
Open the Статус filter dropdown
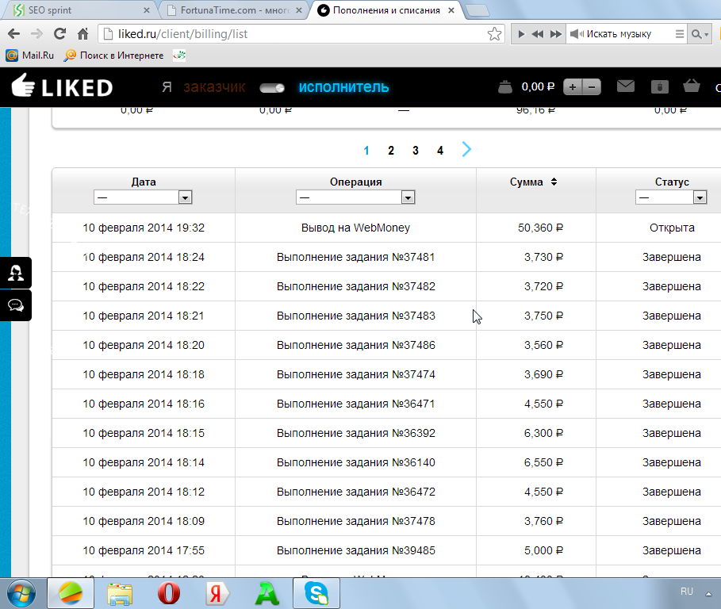point(671,197)
